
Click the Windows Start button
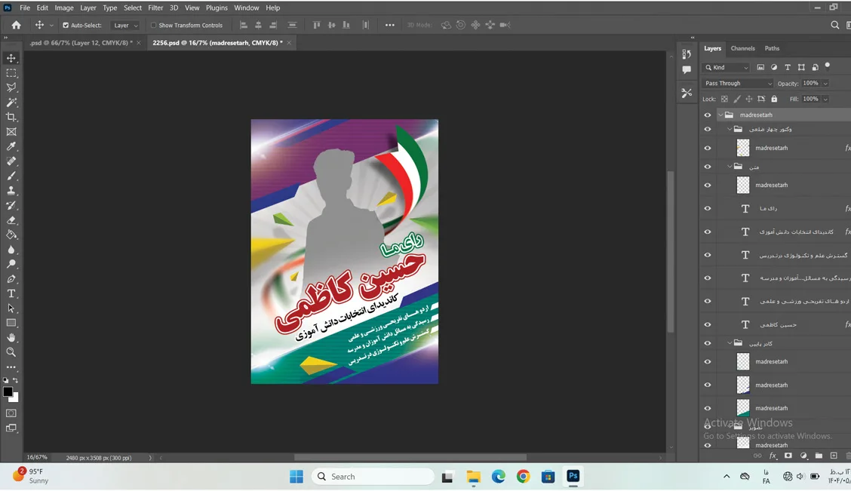pyautogui.click(x=296, y=477)
